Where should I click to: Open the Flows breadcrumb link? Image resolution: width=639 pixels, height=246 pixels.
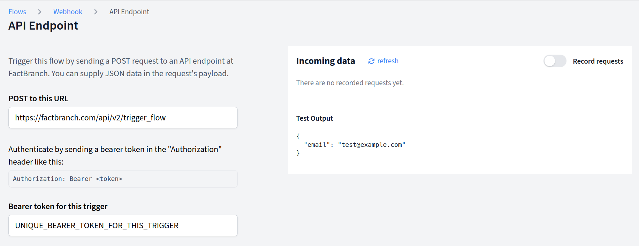click(17, 12)
